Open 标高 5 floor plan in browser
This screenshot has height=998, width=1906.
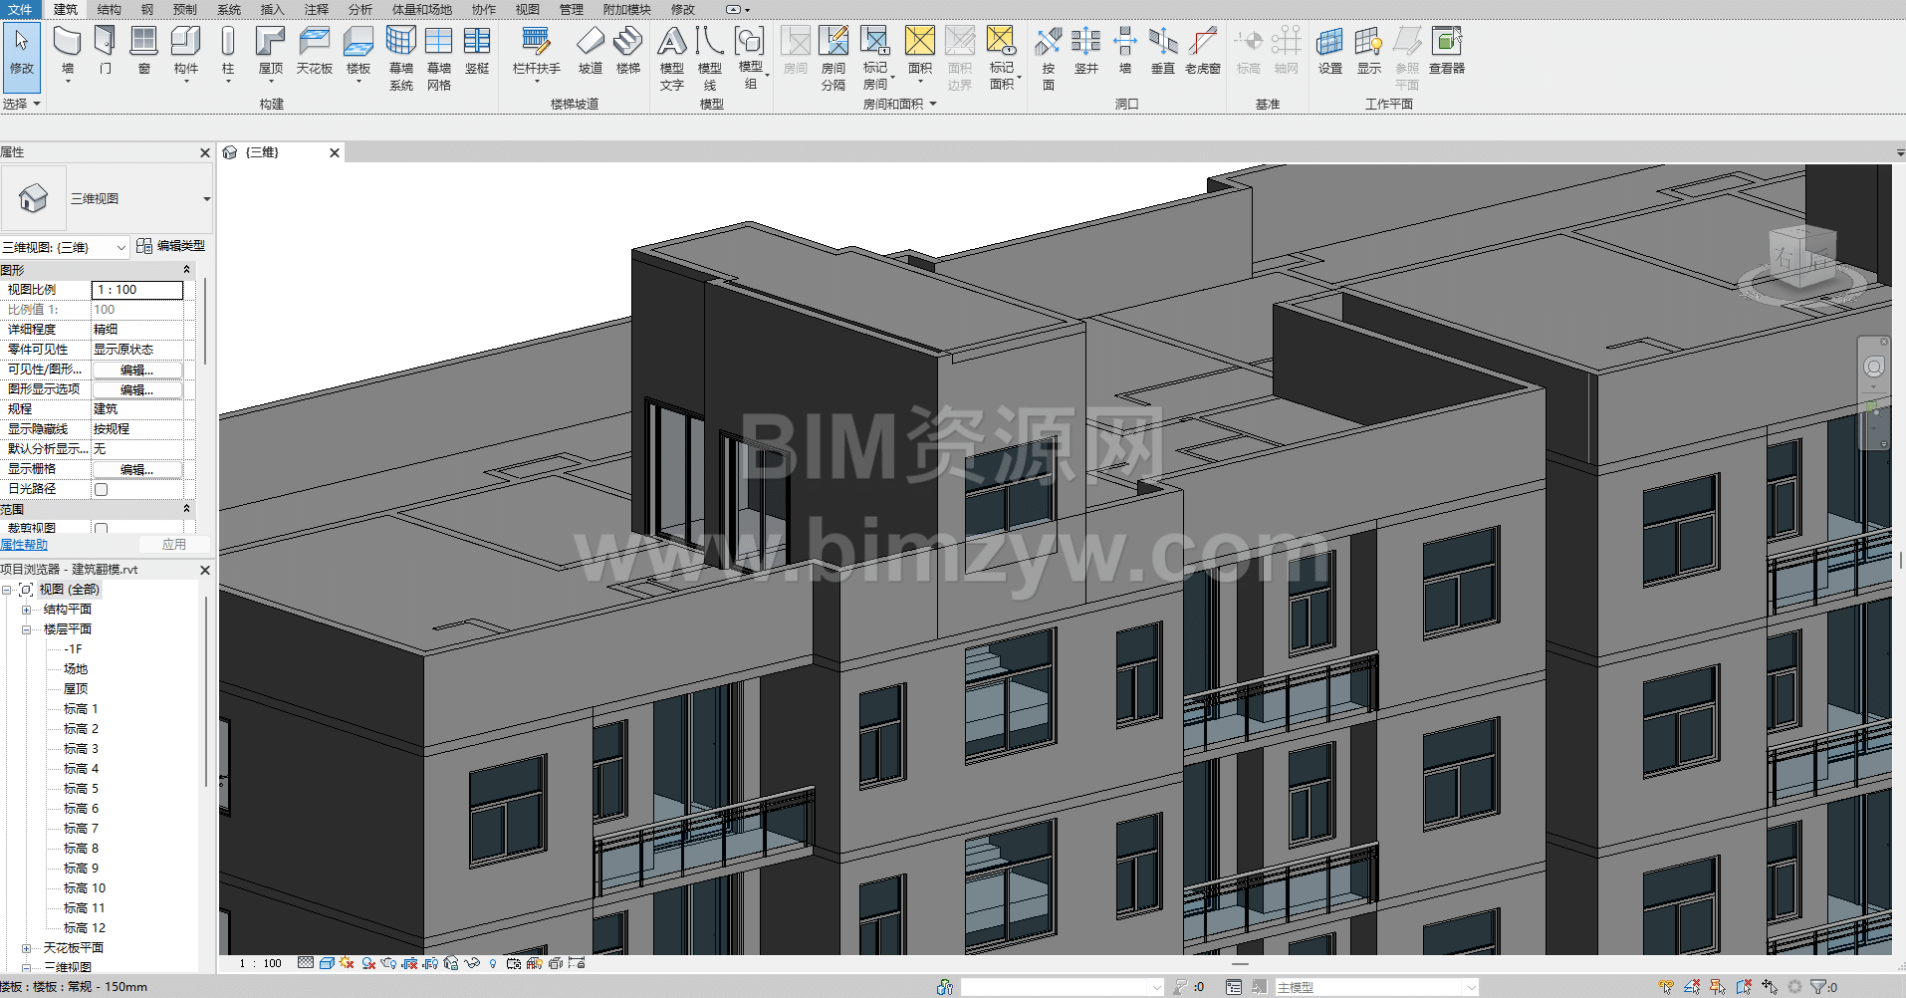click(81, 789)
